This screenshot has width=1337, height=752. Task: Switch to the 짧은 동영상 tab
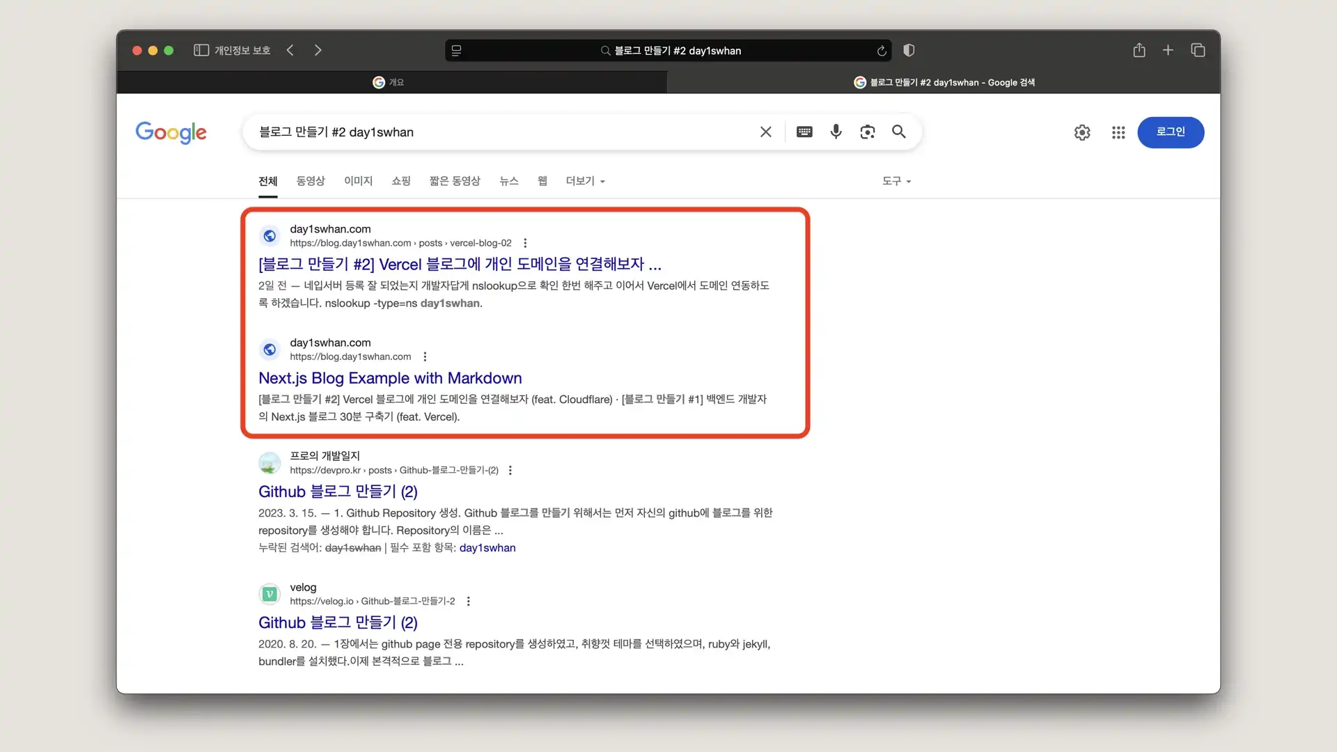click(455, 181)
